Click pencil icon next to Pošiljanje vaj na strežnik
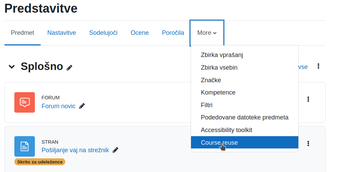The image size is (339, 172). [116, 150]
